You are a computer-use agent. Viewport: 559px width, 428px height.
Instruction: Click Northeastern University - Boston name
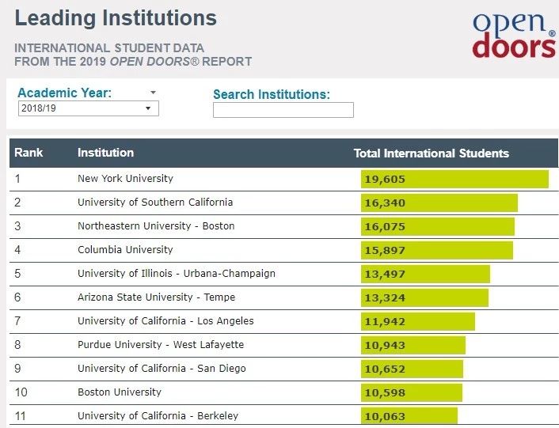click(156, 226)
